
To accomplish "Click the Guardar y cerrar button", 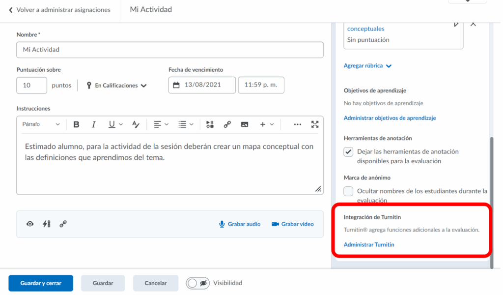I will click(x=41, y=283).
